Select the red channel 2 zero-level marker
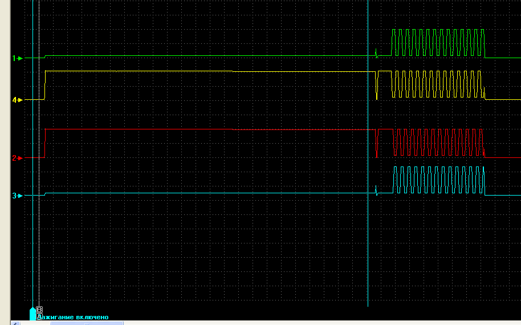The image size is (521, 325). [x=17, y=158]
